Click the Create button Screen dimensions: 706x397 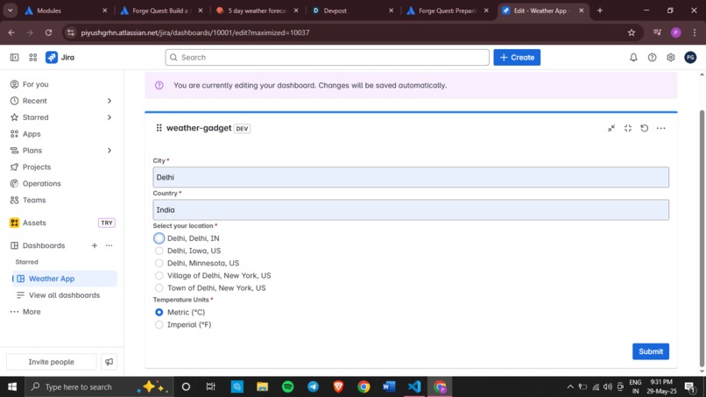[x=517, y=57]
